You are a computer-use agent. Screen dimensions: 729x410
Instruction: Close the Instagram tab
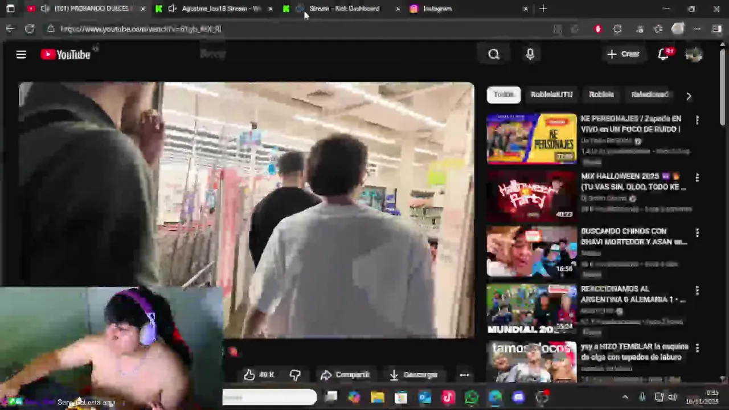pos(525,9)
